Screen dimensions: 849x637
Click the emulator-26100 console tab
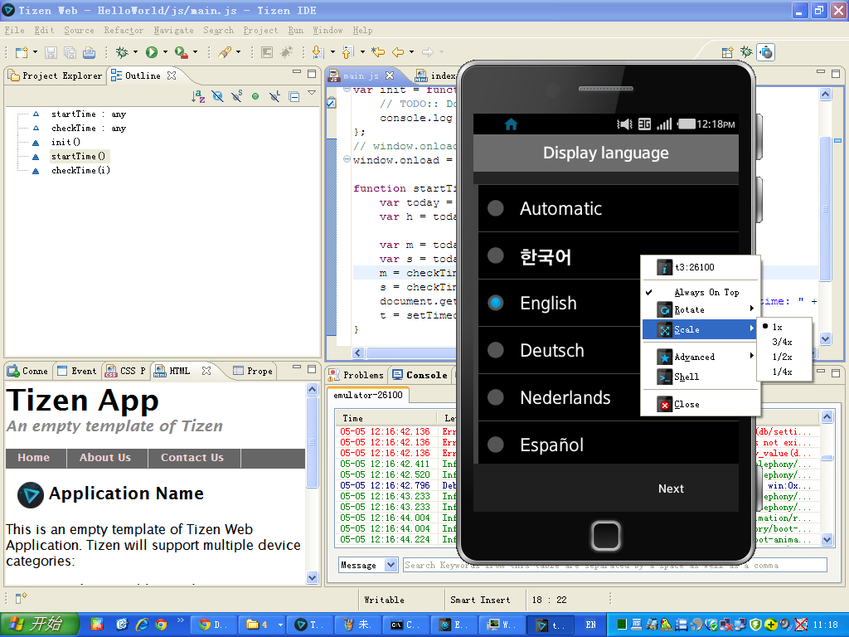click(368, 396)
